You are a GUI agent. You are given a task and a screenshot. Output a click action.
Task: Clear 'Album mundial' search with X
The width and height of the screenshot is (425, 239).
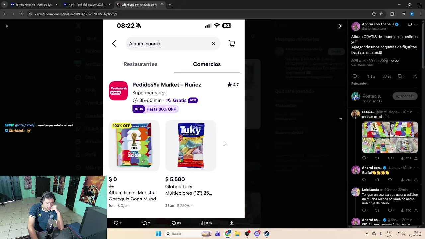(x=213, y=43)
